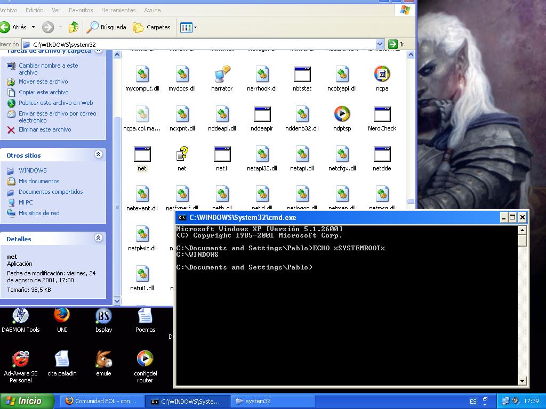Image resolution: width=546 pixels, height=409 pixels.
Task: Select the netplwiz.dll file icon
Action: (142, 234)
